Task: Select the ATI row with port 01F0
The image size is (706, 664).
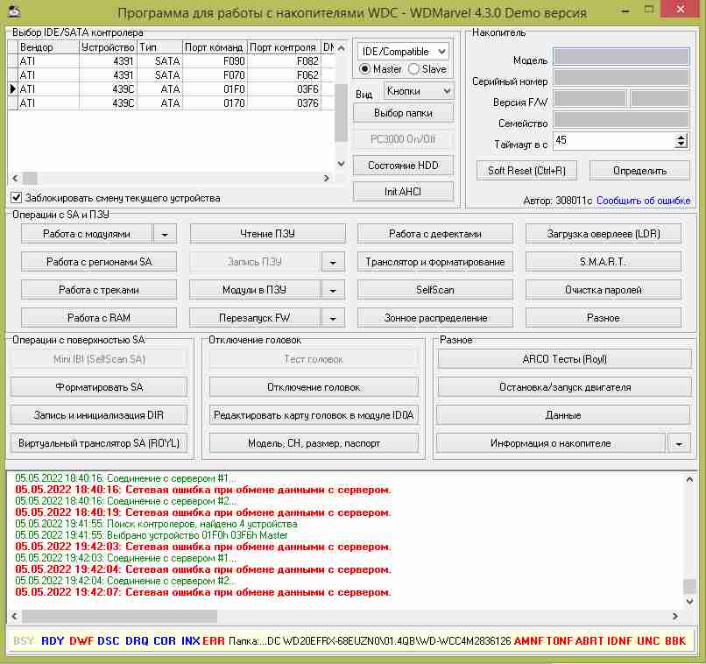Action: point(171,89)
